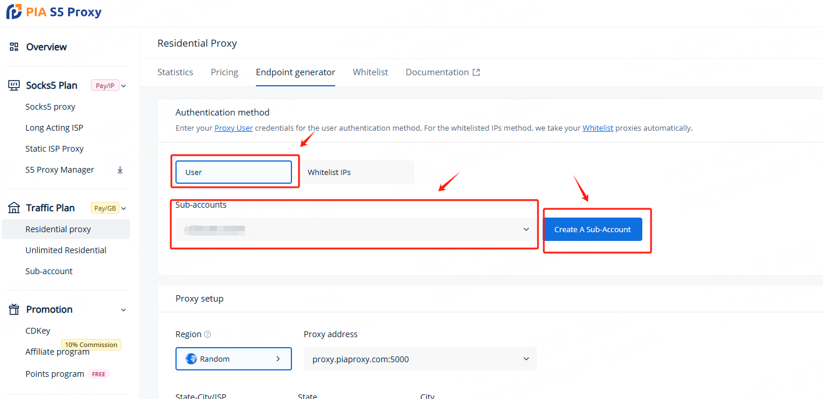Open Points program in the sidebar
This screenshot has height=399, width=823.
(55, 374)
